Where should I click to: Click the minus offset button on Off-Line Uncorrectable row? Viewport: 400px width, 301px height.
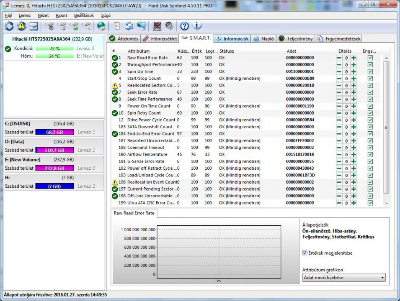tap(339, 196)
